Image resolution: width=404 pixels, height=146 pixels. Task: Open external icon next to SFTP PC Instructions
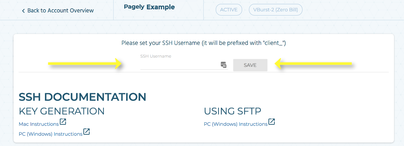(x=271, y=122)
